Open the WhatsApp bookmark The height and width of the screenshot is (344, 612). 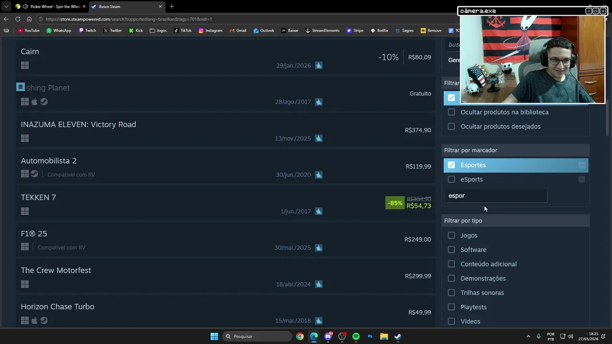[x=59, y=31]
